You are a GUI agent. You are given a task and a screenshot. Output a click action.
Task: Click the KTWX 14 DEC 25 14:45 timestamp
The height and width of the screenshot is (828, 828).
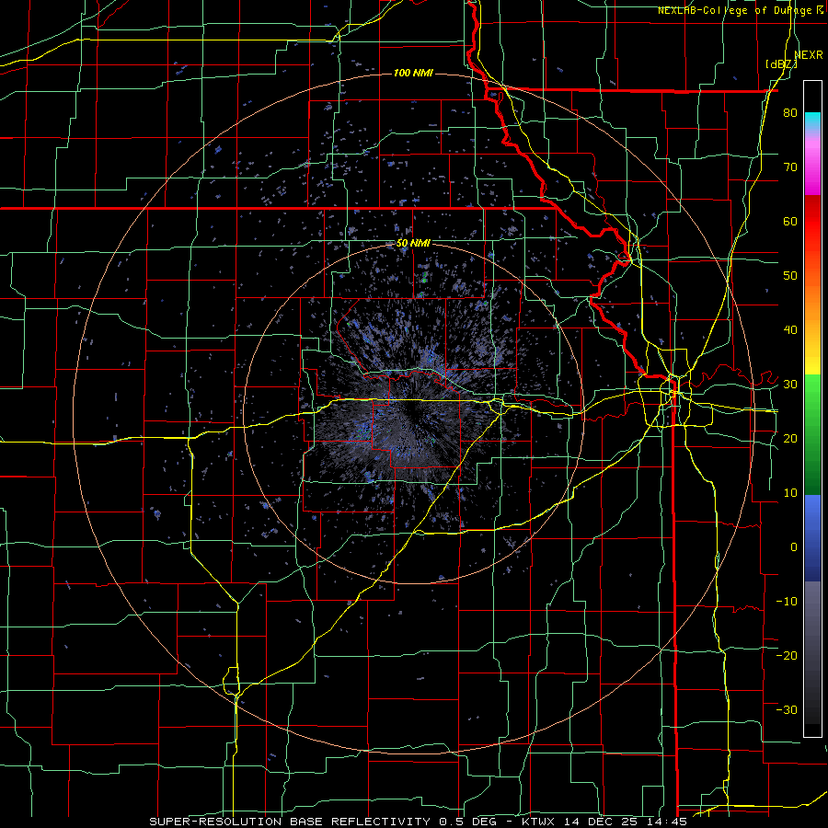pos(604,822)
